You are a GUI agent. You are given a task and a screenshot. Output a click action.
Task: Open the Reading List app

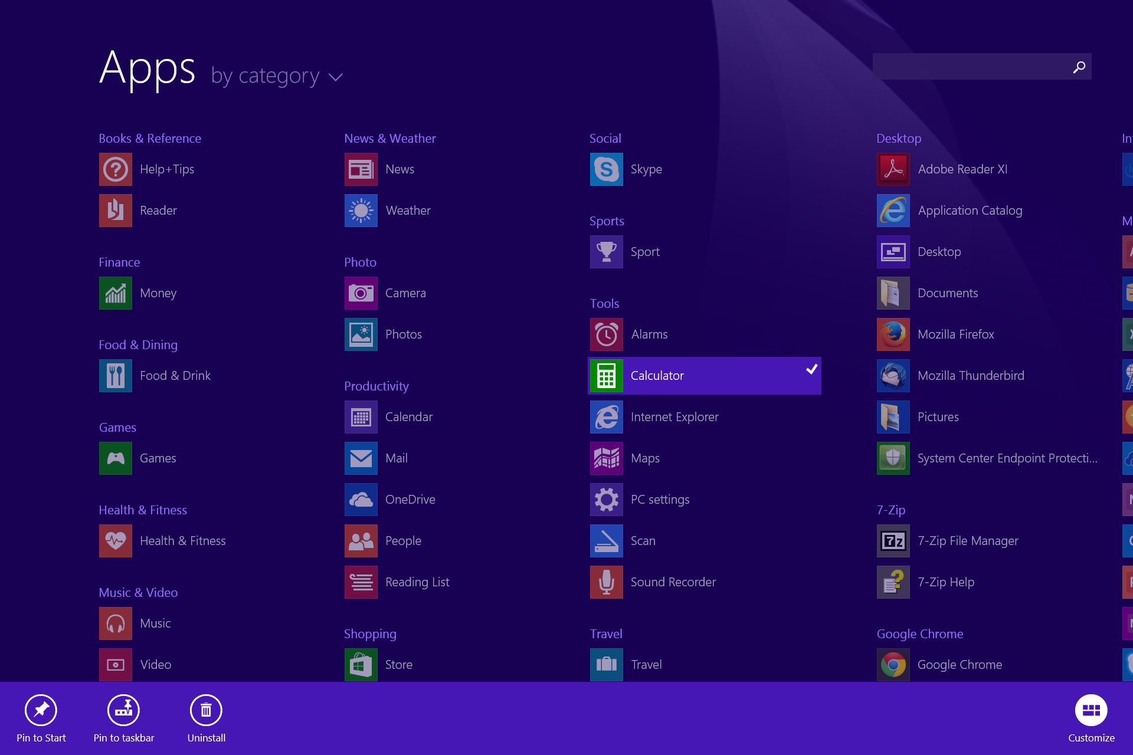pos(417,582)
